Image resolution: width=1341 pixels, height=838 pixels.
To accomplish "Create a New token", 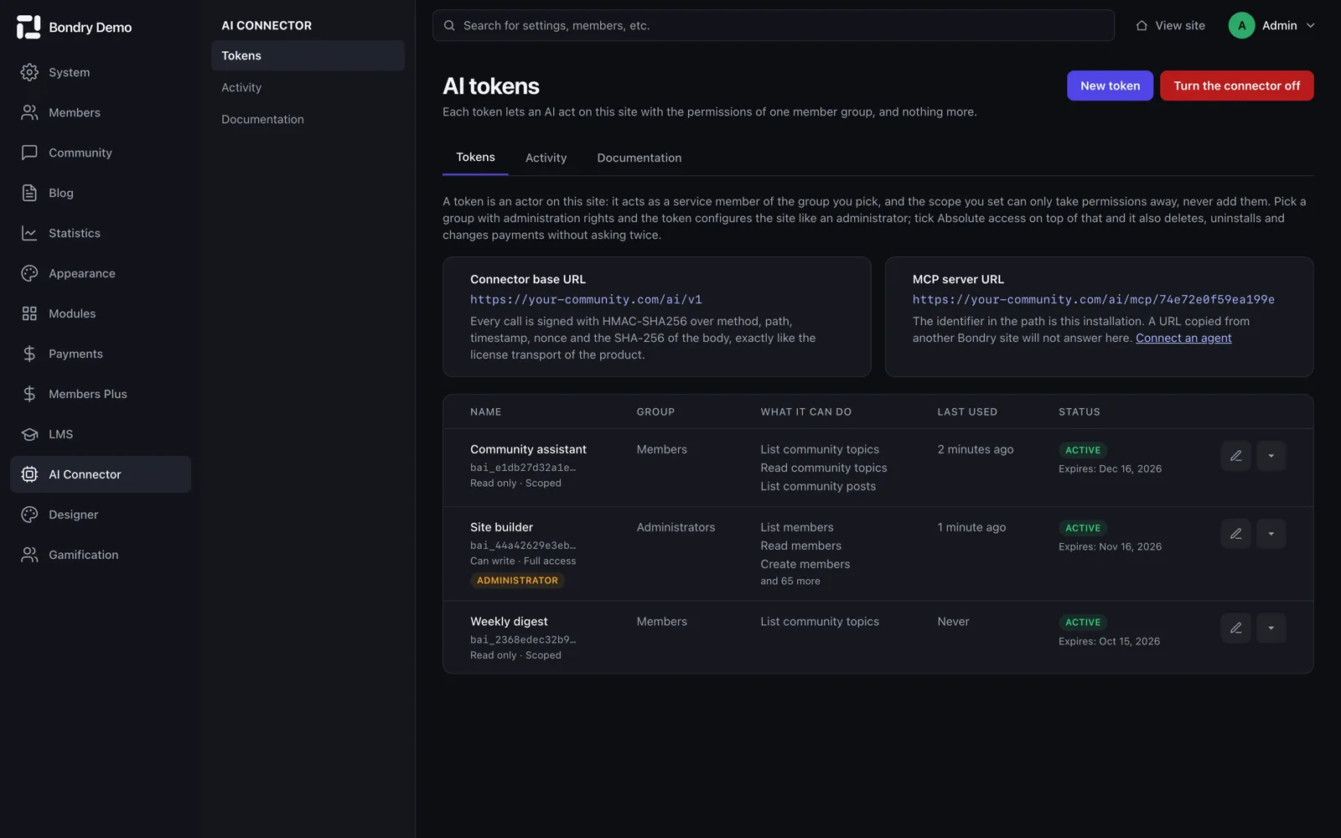I will 1110,85.
